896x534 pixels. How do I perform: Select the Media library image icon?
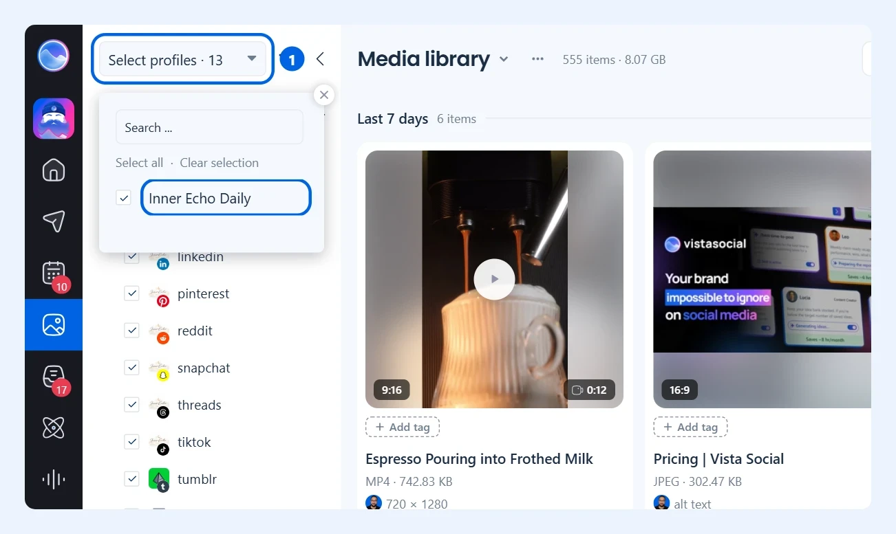pos(54,324)
